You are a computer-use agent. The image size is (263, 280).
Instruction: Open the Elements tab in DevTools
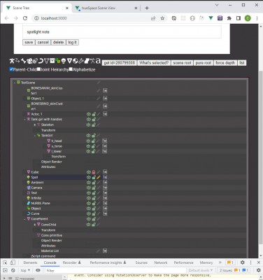[x=30, y=262]
